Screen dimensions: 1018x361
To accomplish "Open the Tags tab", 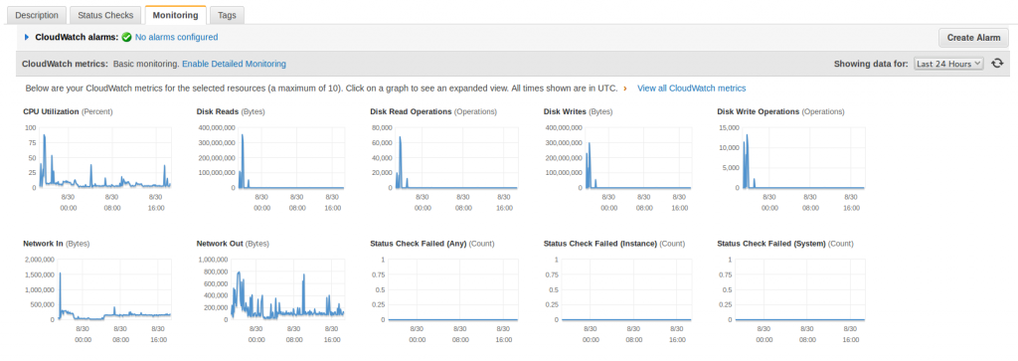I will click(228, 15).
